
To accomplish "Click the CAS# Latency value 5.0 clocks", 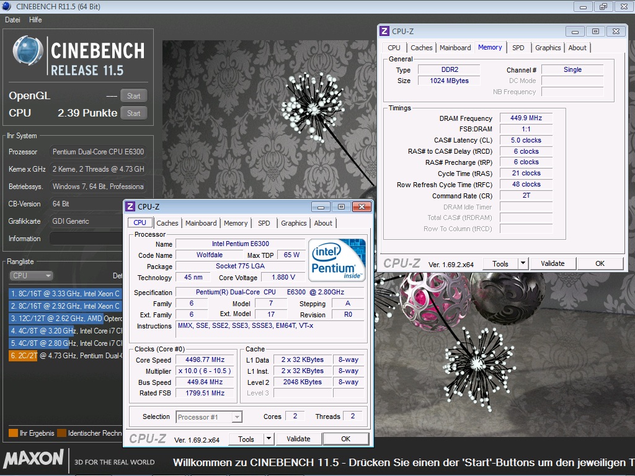I will click(x=526, y=140).
